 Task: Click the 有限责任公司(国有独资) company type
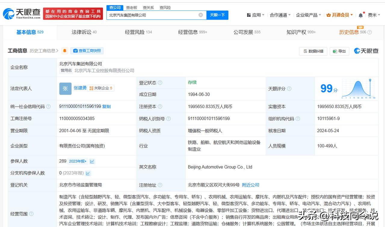(x=82, y=146)
